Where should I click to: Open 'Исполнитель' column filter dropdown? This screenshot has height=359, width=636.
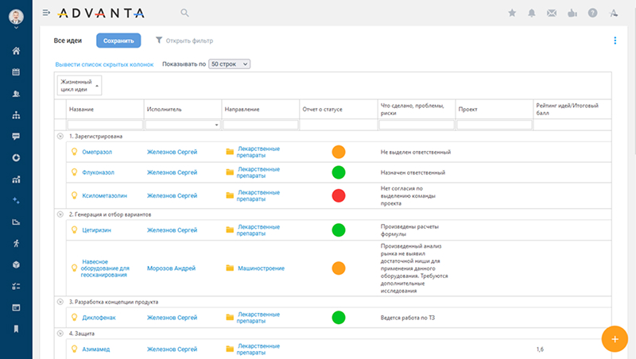tap(216, 125)
